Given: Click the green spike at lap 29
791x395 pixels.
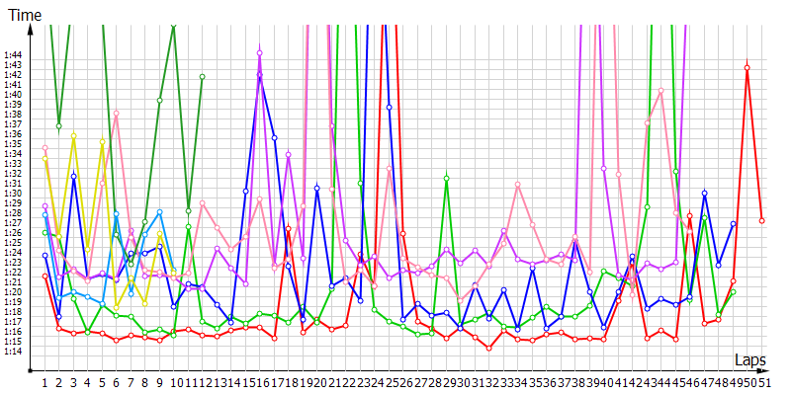Looking at the screenshot, I should click(446, 178).
